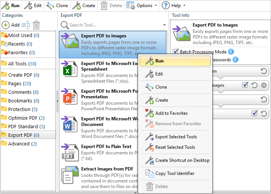Click Clone in the top toolbar
Image resolution: width=271 pixels, height=194 pixels.
pos(57,6)
